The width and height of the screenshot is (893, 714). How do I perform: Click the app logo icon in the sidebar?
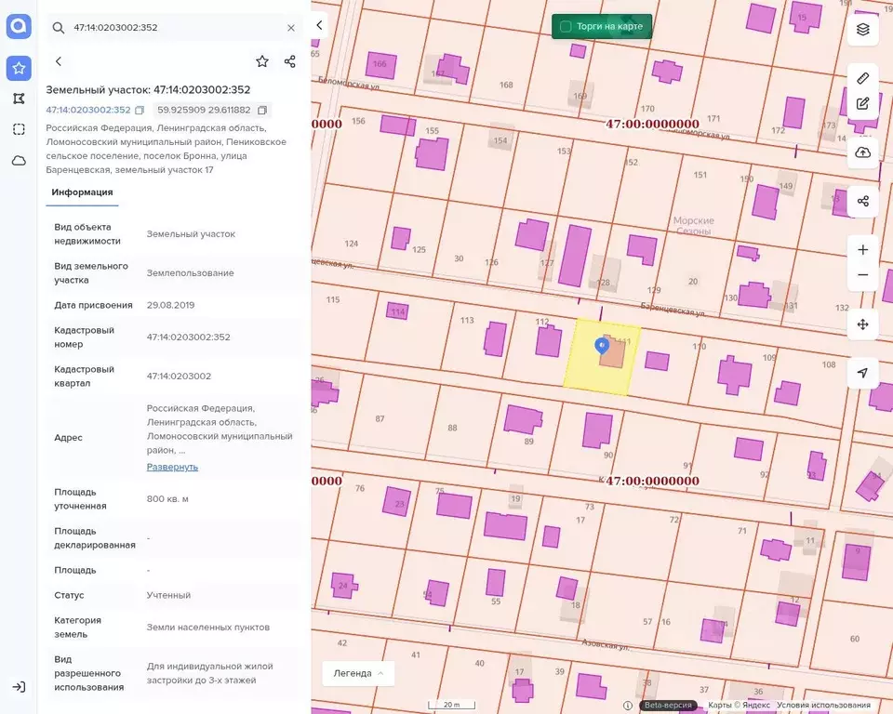[19, 26]
